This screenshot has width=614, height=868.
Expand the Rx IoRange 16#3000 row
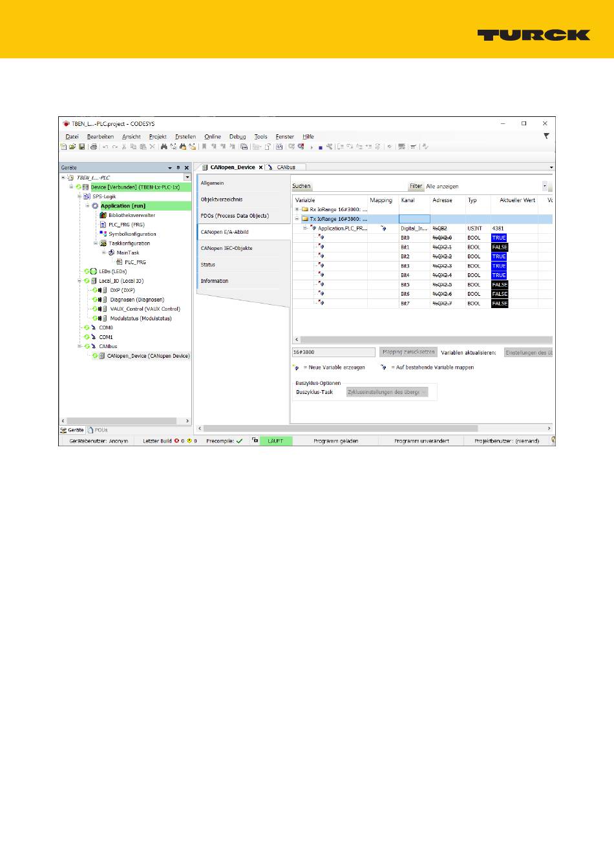(x=297, y=209)
